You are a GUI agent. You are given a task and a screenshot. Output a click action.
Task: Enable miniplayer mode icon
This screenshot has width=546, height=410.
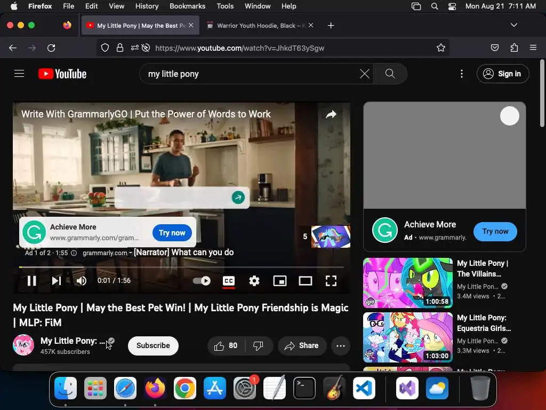pyautogui.click(x=280, y=281)
